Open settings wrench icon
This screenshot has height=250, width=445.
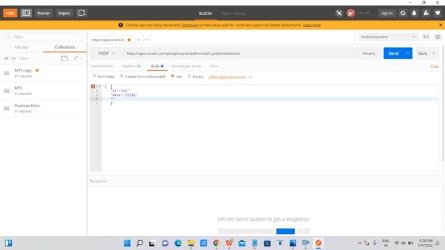[426, 13]
